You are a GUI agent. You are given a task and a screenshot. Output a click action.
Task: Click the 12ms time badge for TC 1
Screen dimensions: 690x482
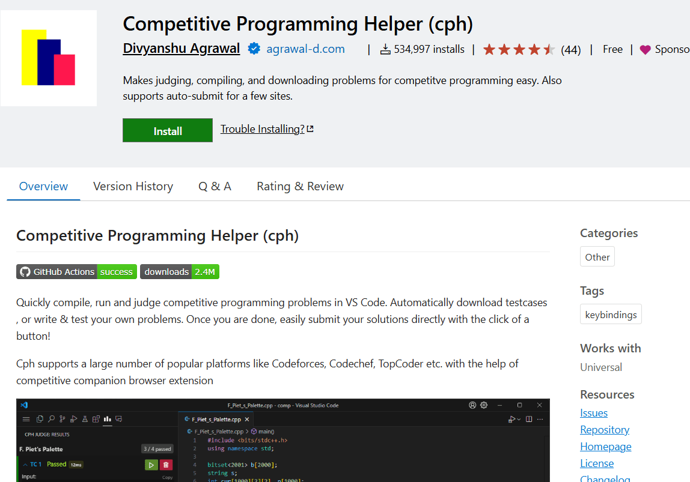point(76,465)
